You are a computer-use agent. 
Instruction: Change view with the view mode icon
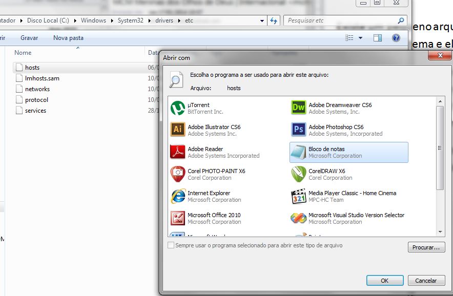(349, 38)
